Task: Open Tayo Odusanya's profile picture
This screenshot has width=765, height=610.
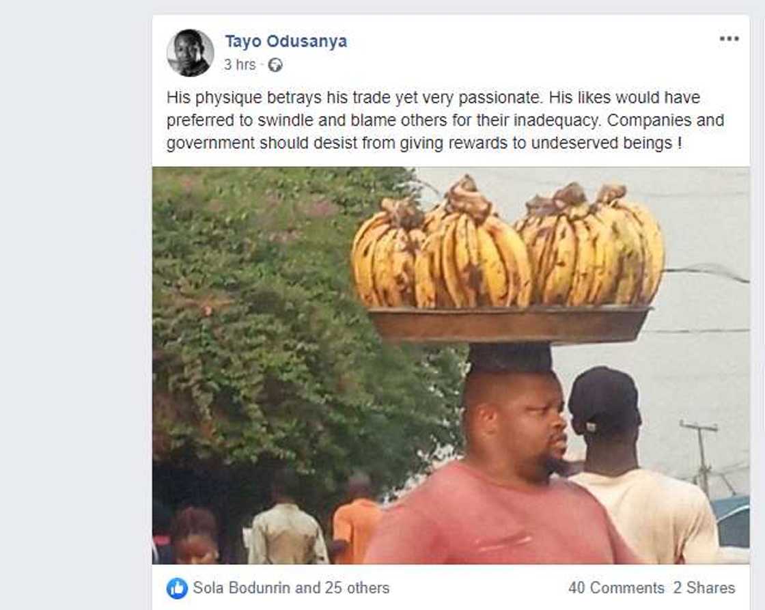Action: pyautogui.click(x=190, y=53)
